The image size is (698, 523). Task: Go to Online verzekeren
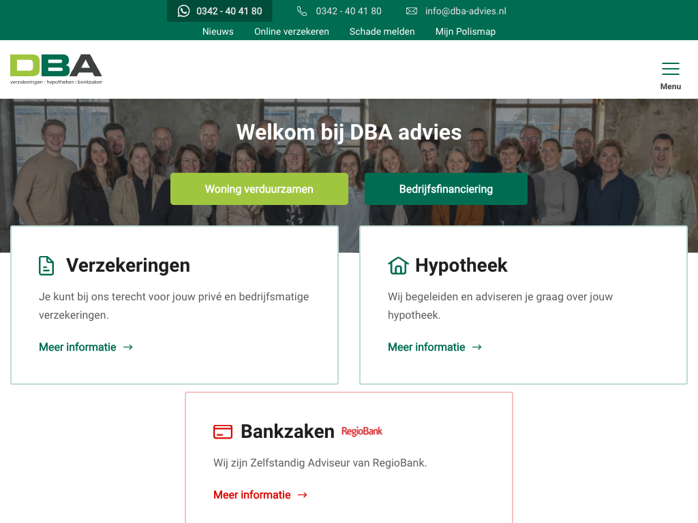292,31
